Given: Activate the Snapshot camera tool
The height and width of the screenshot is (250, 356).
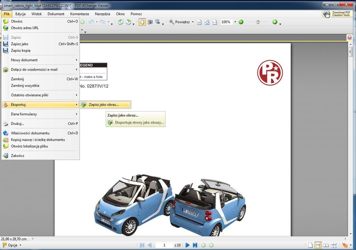Looking at the screenshot, I should (x=150, y=22).
